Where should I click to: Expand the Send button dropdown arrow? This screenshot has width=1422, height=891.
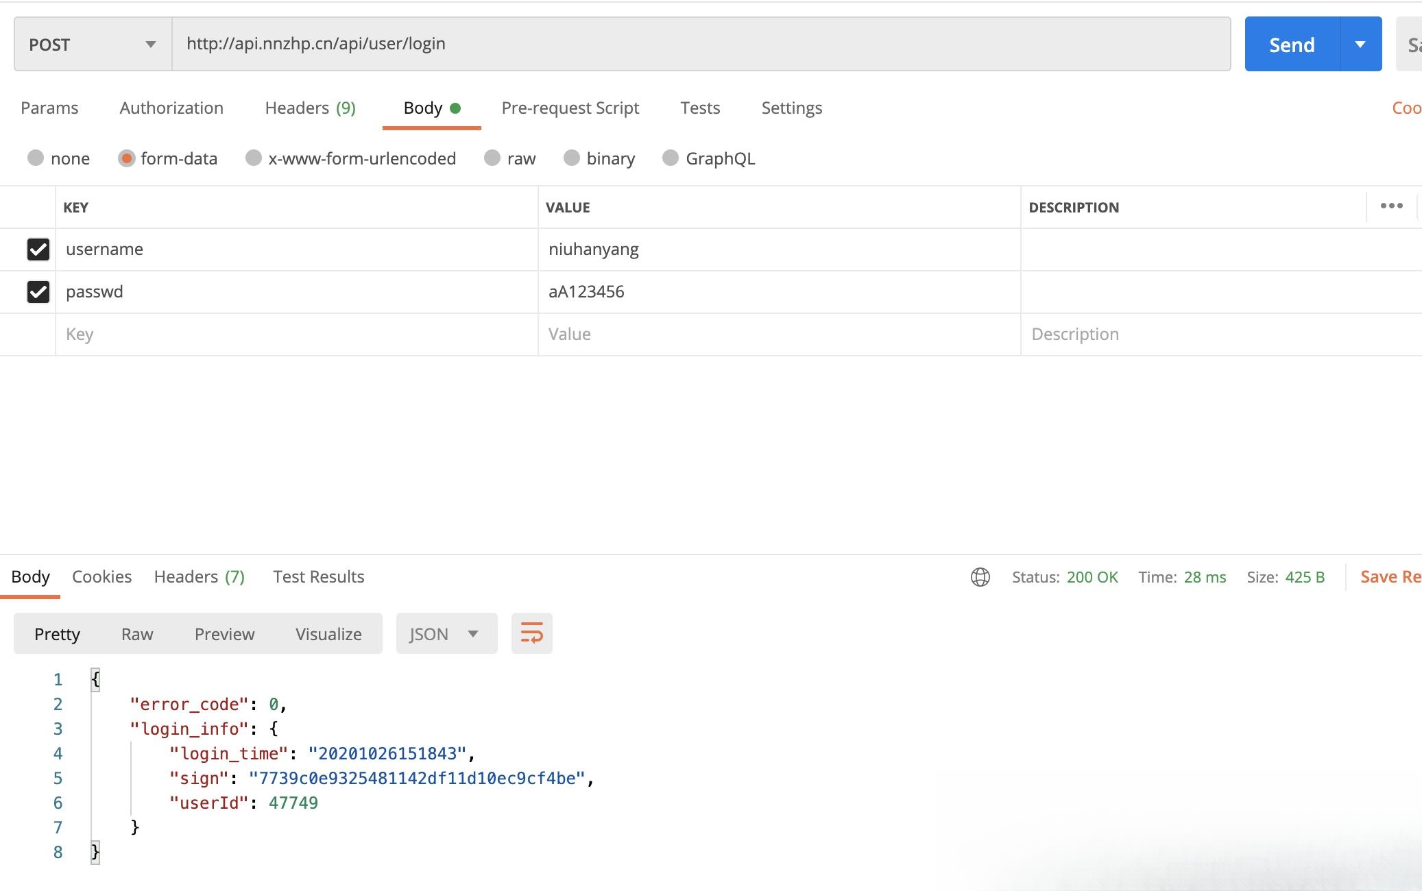pos(1360,44)
